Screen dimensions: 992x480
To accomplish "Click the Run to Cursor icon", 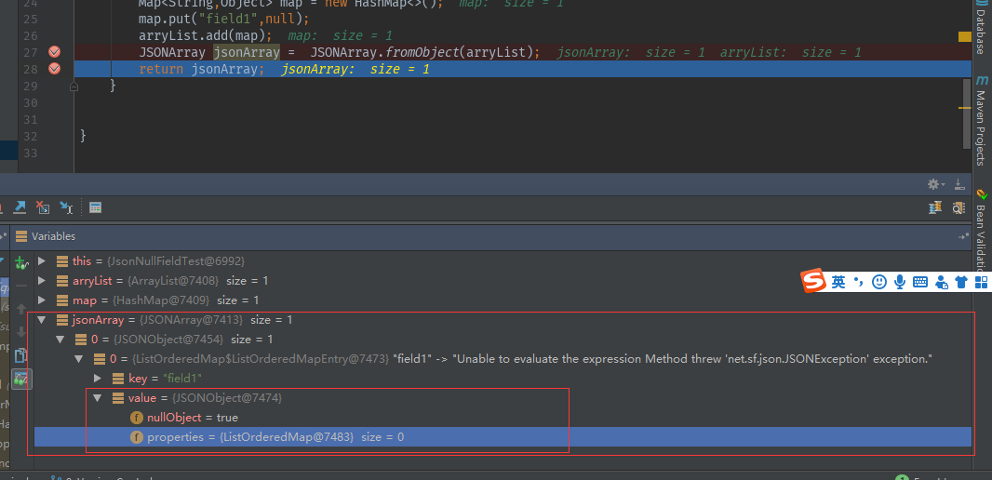I will [66, 207].
